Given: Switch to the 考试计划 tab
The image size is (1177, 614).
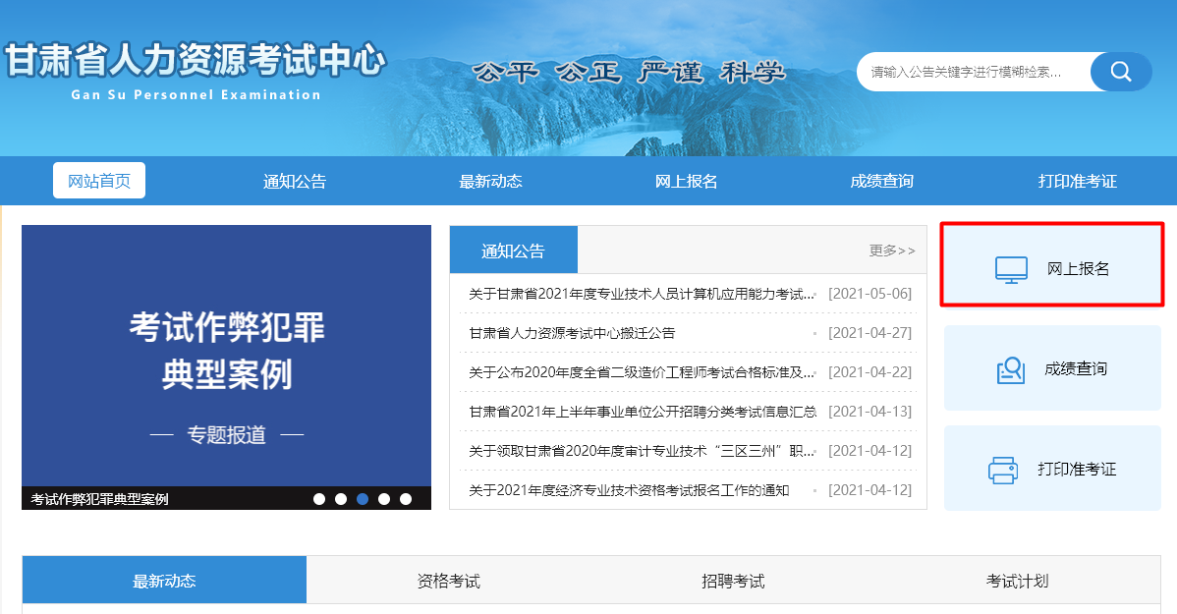Looking at the screenshot, I should tap(1017, 581).
